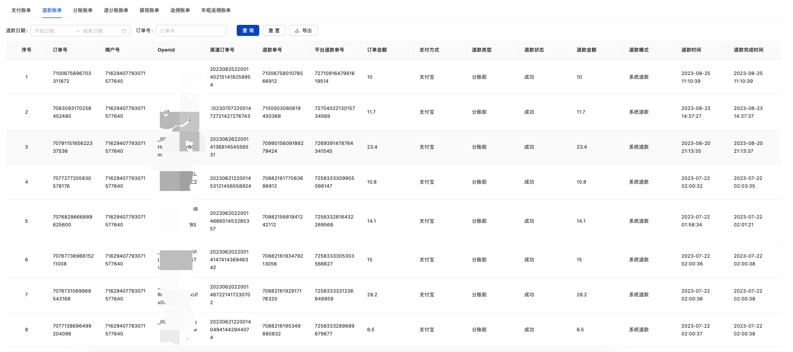Click 成功 status in row 6
The width and height of the screenshot is (793, 352).
coord(529,260)
